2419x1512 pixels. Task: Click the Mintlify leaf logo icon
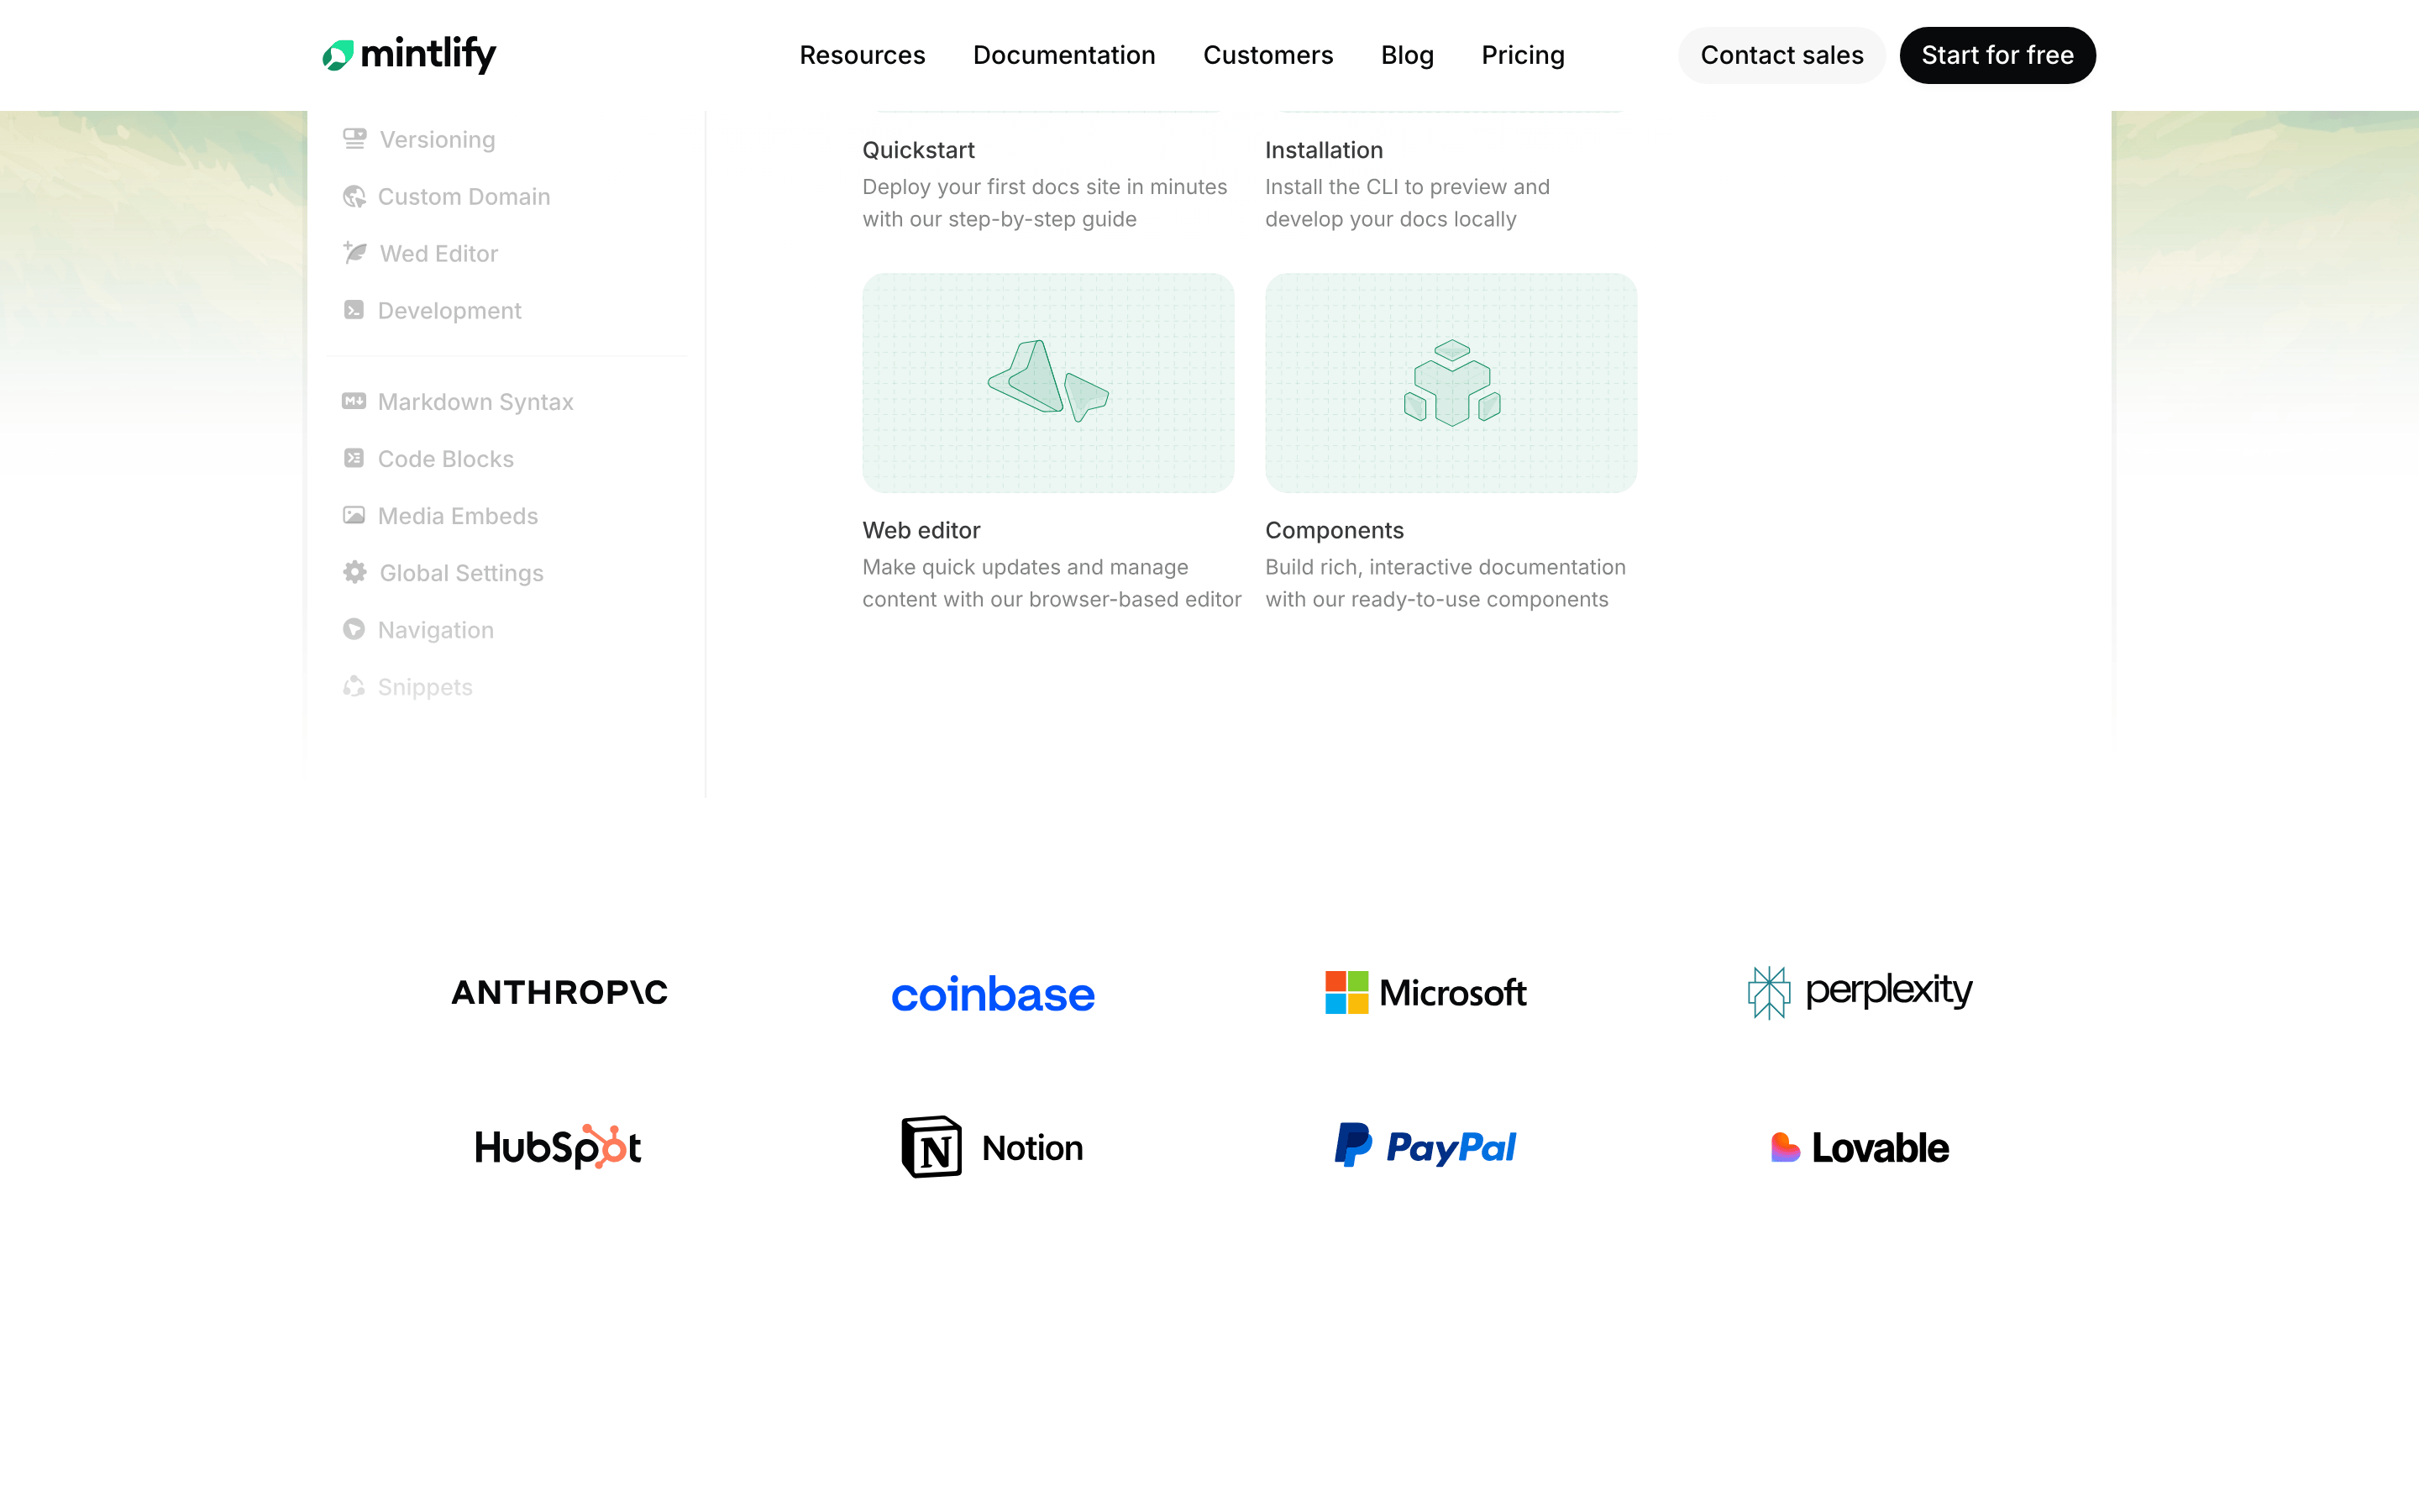point(338,55)
